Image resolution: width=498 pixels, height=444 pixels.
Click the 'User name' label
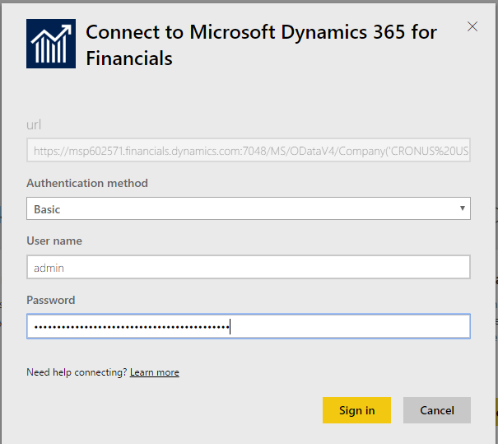tap(54, 241)
